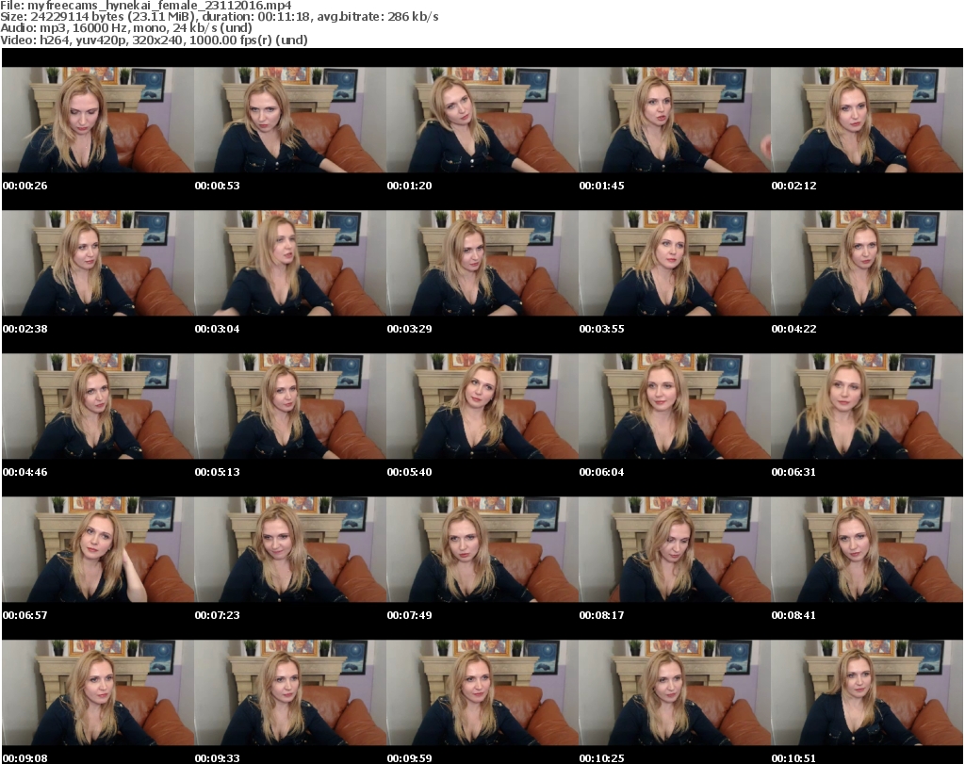Select the thumbnail at 00:07:23
The height and width of the screenshot is (764, 965).
[x=290, y=549]
